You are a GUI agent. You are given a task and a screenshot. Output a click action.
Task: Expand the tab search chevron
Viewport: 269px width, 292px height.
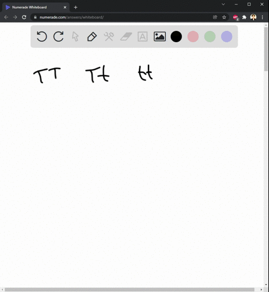tap(223, 4)
